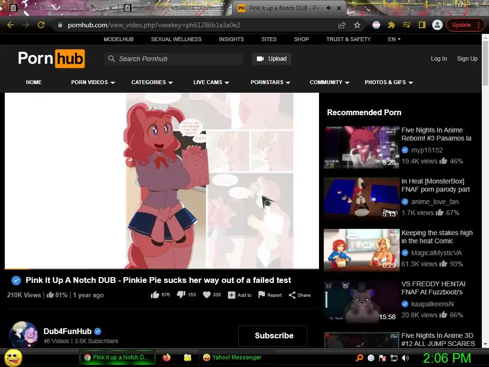
Task: Go back using the browser back arrow
Action: [11, 25]
